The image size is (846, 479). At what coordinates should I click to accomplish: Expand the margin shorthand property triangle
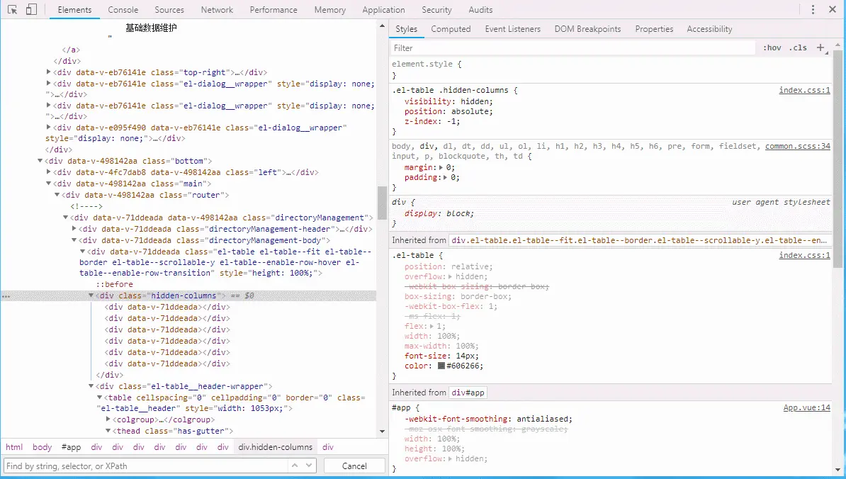[x=442, y=167]
